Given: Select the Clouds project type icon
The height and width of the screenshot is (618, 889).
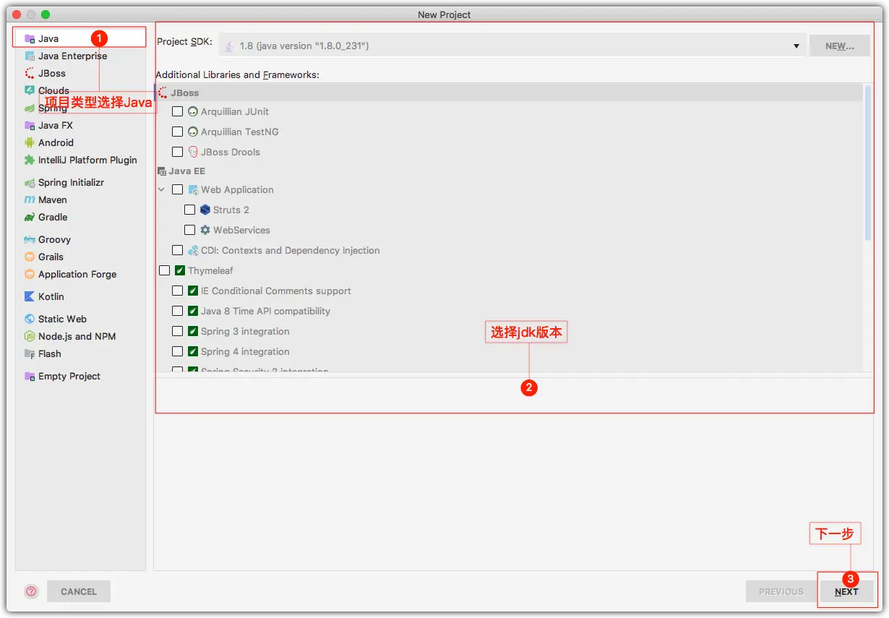Looking at the screenshot, I should coord(30,90).
